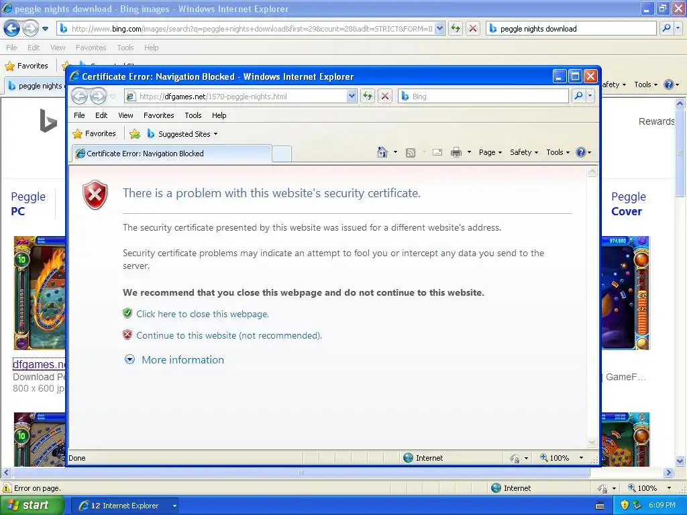Click Internet zone in front window status bar
This screenshot has height=515, width=687.
[423, 458]
